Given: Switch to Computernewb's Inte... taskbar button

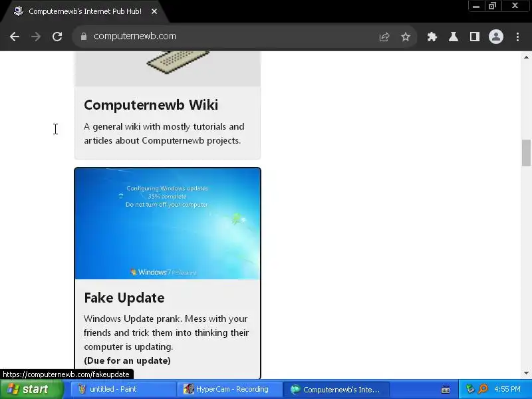Looking at the screenshot, I should coord(336,389).
